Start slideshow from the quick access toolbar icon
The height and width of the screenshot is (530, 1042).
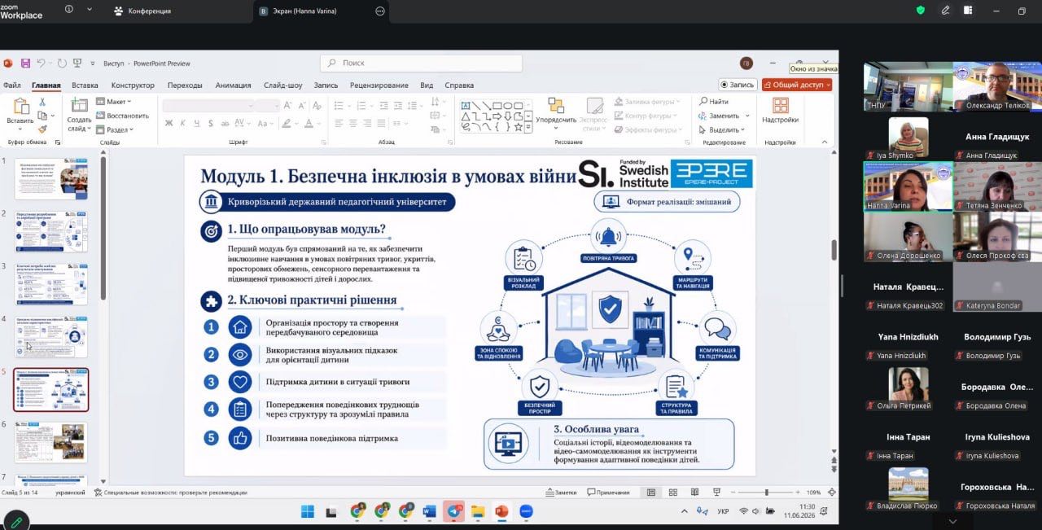pos(77,63)
